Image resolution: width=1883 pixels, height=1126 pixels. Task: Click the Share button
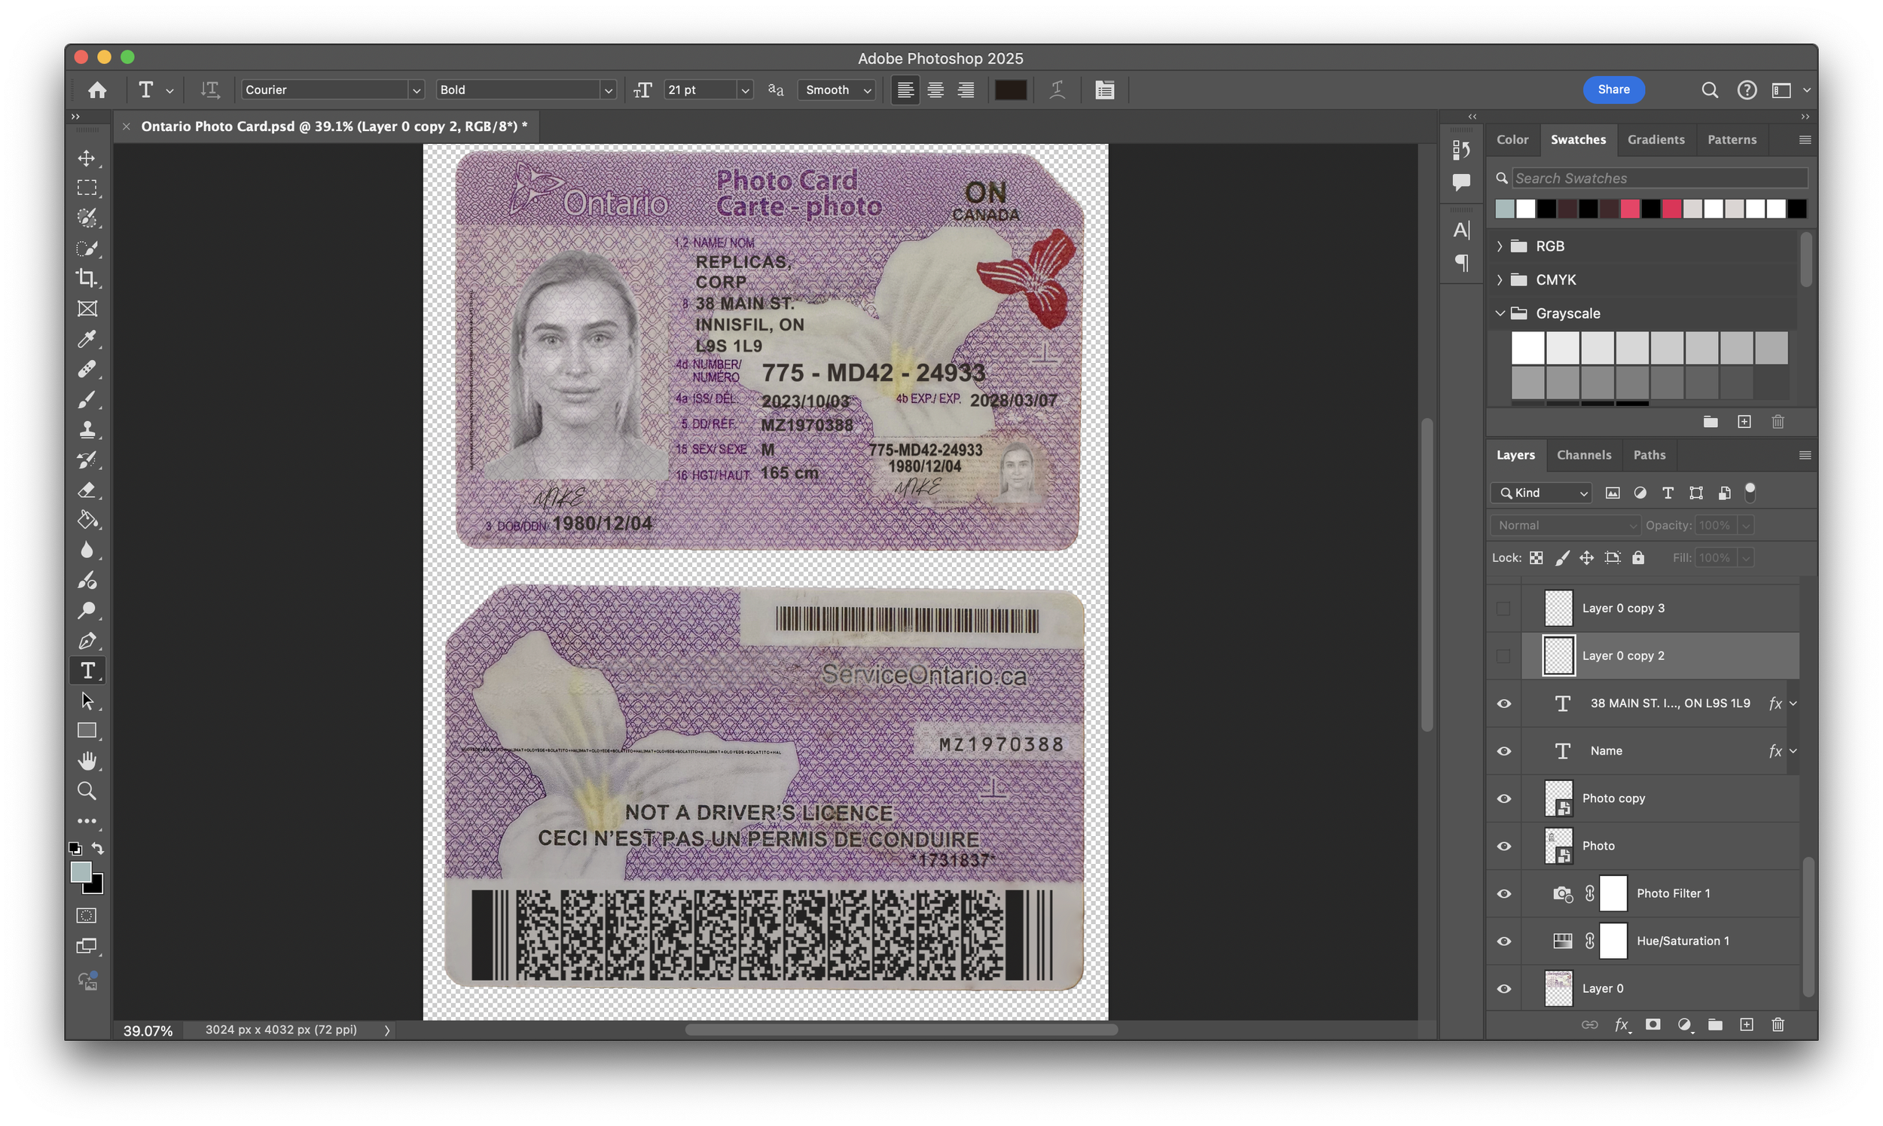[1613, 90]
